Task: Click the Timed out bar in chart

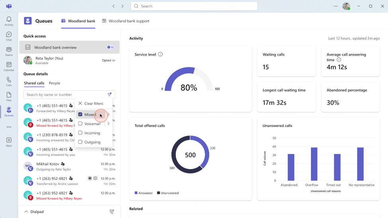Action: pos(337,167)
